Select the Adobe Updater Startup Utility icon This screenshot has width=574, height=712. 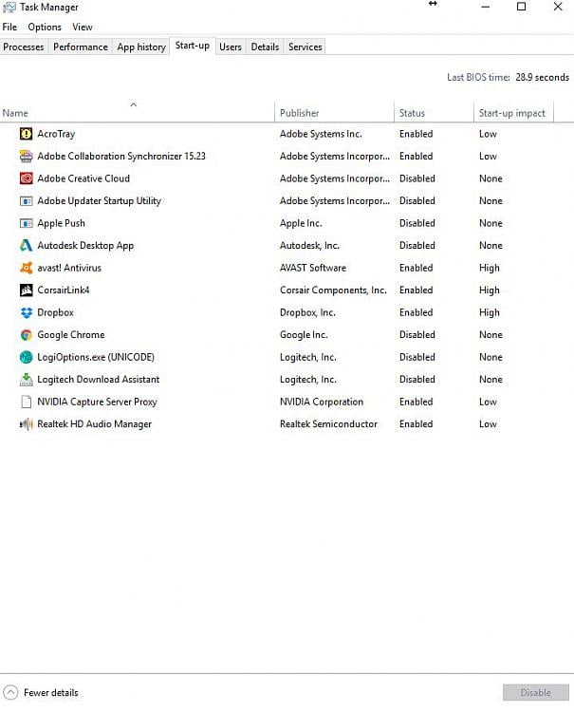click(27, 200)
